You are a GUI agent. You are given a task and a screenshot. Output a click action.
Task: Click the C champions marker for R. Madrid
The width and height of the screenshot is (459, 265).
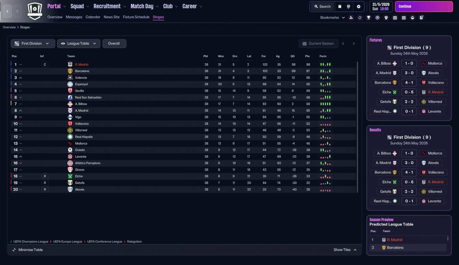pyautogui.click(x=44, y=65)
